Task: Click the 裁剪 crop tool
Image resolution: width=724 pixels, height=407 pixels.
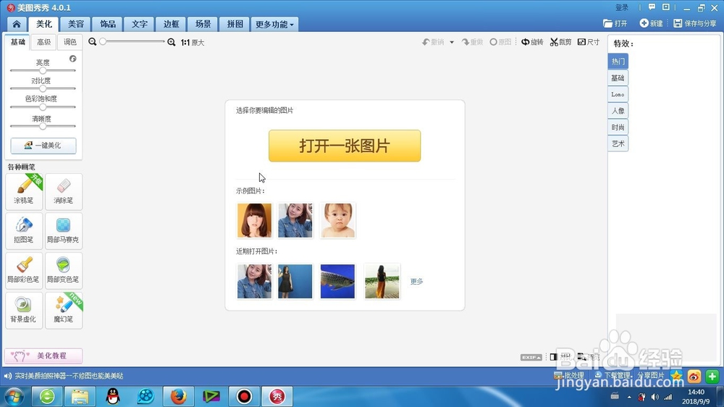Action: tap(560, 42)
